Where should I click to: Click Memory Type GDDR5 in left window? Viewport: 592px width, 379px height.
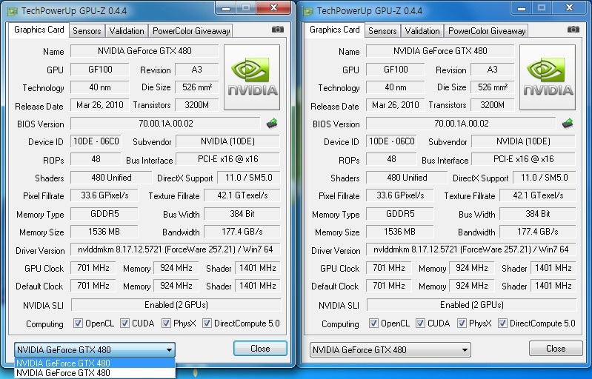104,214
